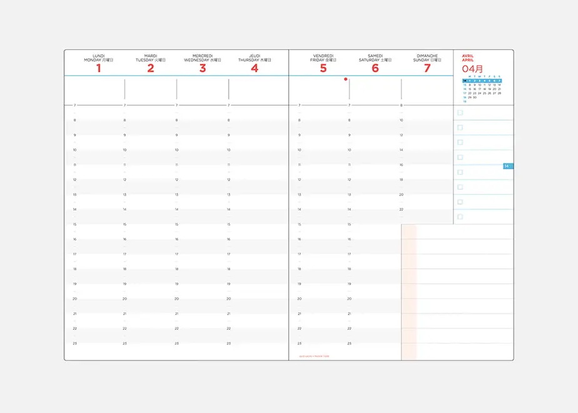Screen dimensions: 578x413
Task: Click the 9 hour label in Thursday's column
Action: [x=228, y=135]
